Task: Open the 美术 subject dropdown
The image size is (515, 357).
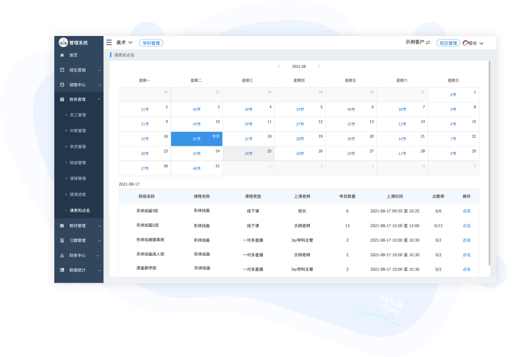Action: point(124,43)
